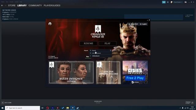Click Steam back arrow
Viewport: 196px width, 110px height.
[2, 5]
